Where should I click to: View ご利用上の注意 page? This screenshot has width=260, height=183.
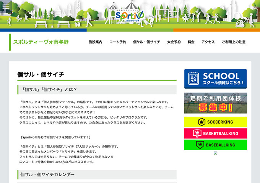pyautogui.click(x=234, y=42)
